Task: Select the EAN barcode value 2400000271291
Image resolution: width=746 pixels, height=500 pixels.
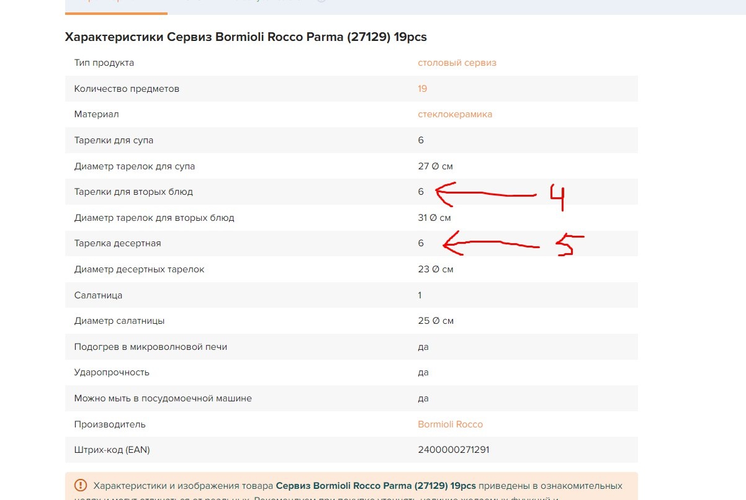Action: (x=453, y=450)
